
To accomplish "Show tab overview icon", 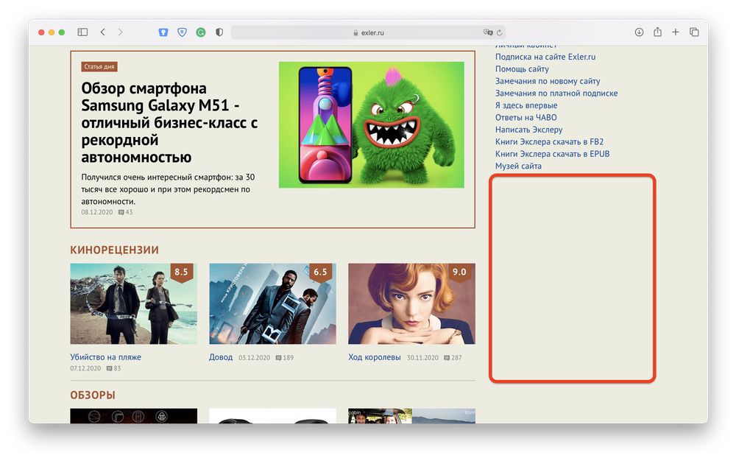I will coord(694,32).
